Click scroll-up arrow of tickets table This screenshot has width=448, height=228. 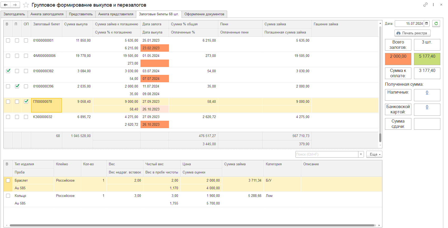pos(380,23)
